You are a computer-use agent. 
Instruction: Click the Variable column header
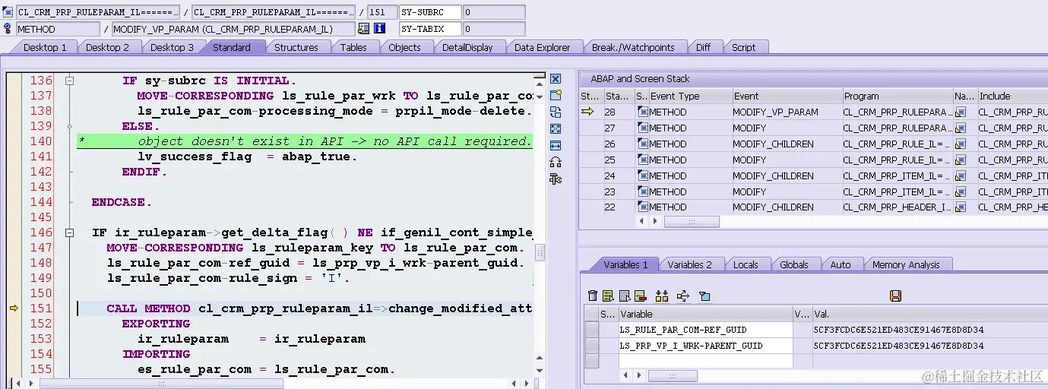705,314
